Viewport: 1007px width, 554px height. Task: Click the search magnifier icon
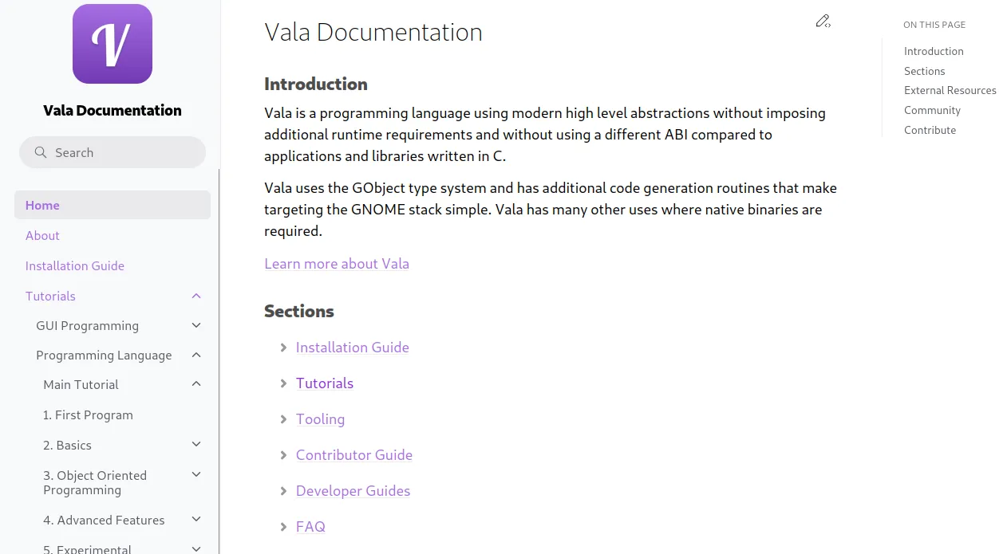tap(41, 152)
